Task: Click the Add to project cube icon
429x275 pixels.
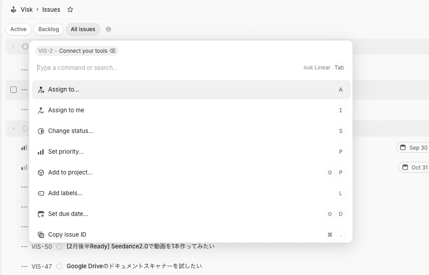Action: (41, 173)
